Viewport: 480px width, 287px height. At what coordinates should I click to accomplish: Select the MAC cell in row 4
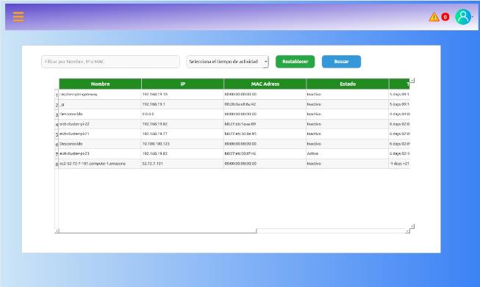265,124
